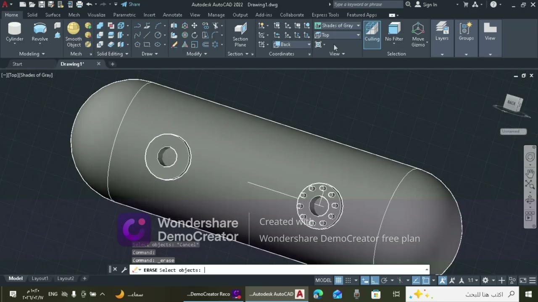This screenshot has width=538, height=302.
Task: Expand the Modeling panel
Action: pyautogui.click(x=32, y=54)
